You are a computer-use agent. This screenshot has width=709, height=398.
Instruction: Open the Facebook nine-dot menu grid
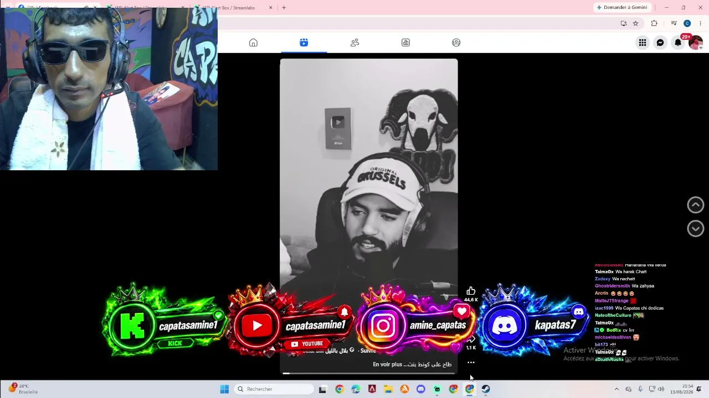pyautogui.click(x=642, y=43)
